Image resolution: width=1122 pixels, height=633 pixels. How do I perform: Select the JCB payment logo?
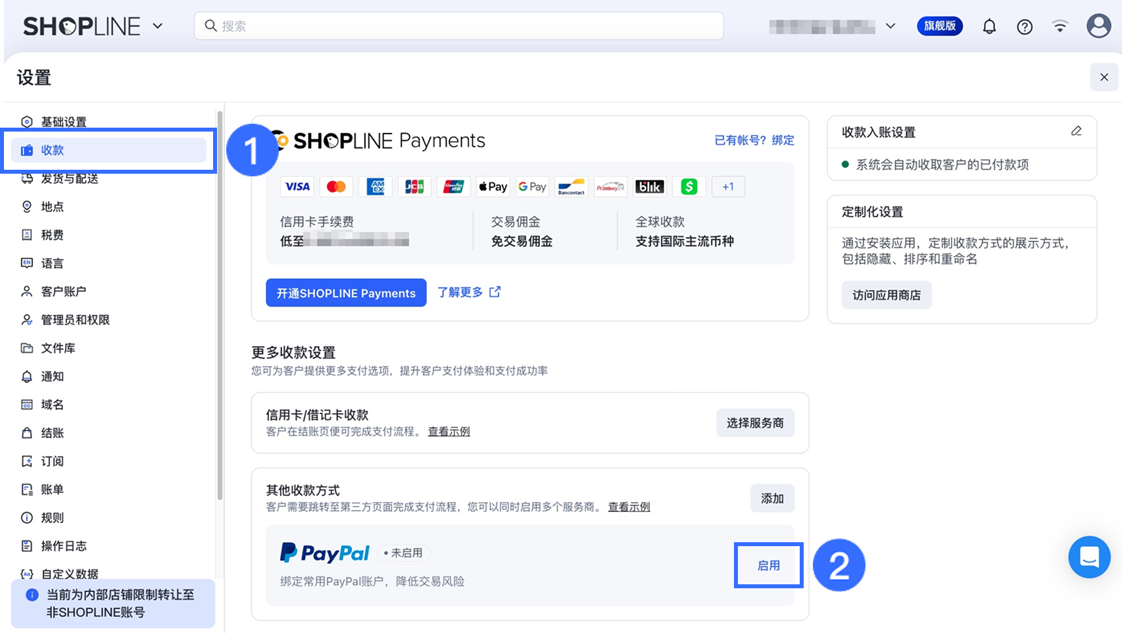414,187
